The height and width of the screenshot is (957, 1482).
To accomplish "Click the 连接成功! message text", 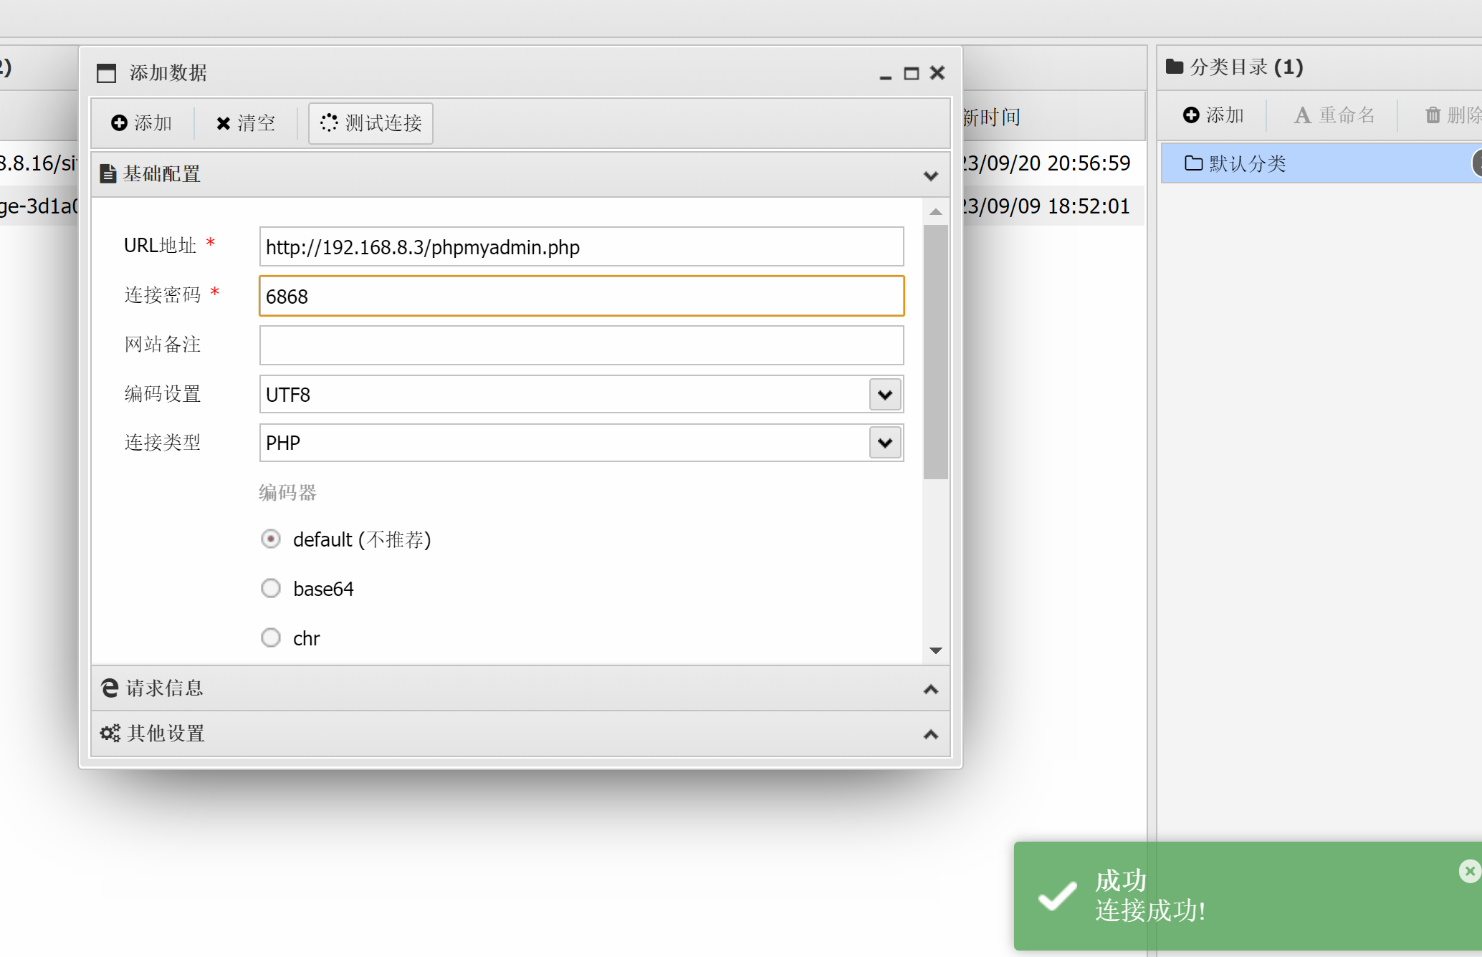I will tap(1150, 911).
